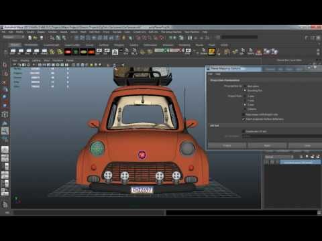Select the highlighted layer row in layer editor
322x241 pixels.
click(x=300, y=163)
